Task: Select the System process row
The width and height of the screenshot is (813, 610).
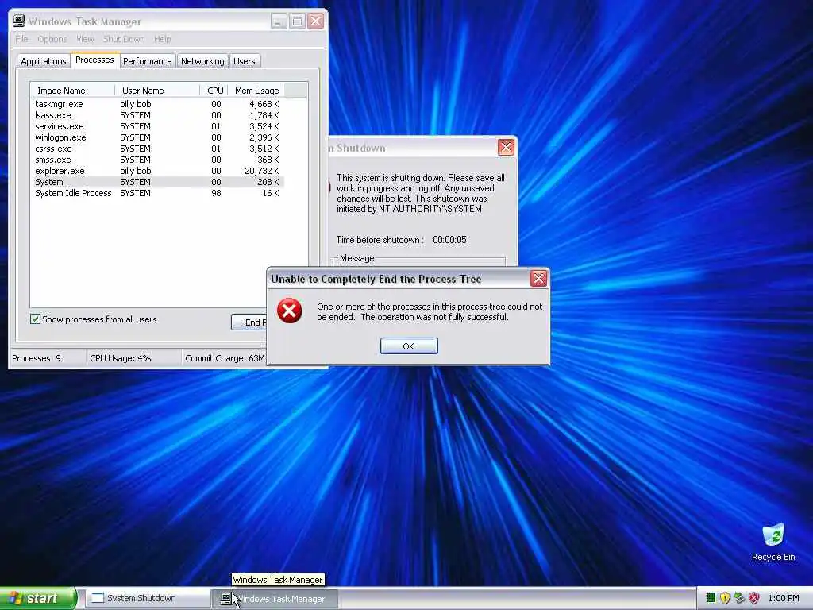Action: coord(157,182)
